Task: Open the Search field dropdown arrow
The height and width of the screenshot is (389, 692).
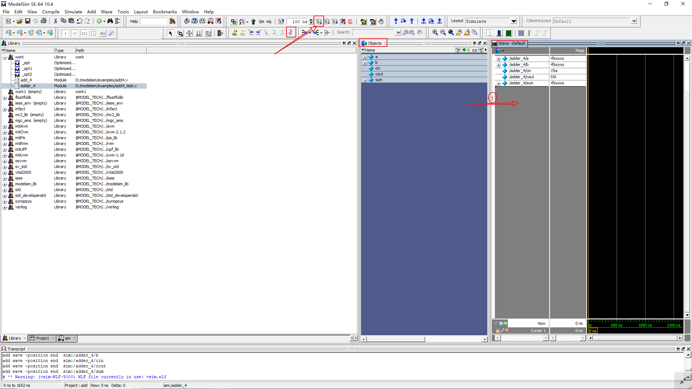Action: [398, 32]
